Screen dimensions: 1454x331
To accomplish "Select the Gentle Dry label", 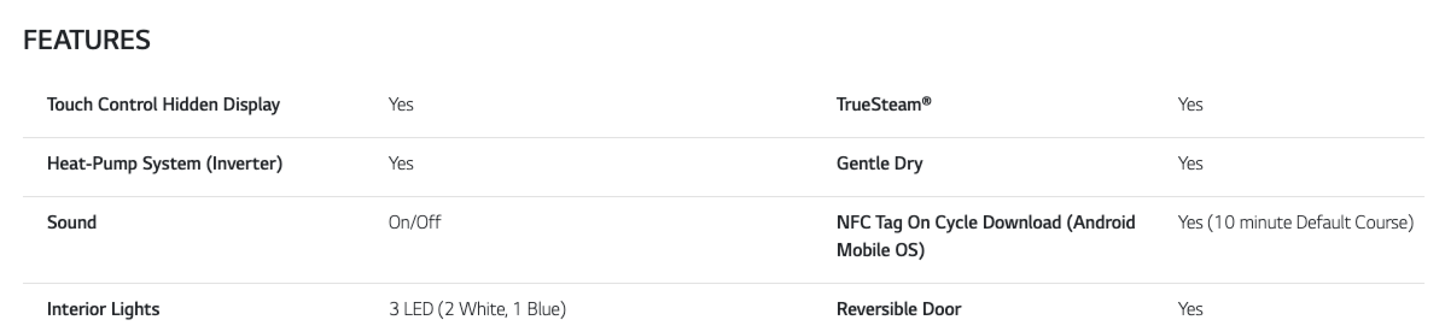I will [x=880, y=164].
